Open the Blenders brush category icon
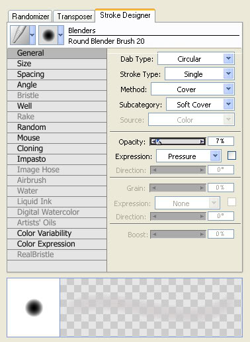 [20, 35]
